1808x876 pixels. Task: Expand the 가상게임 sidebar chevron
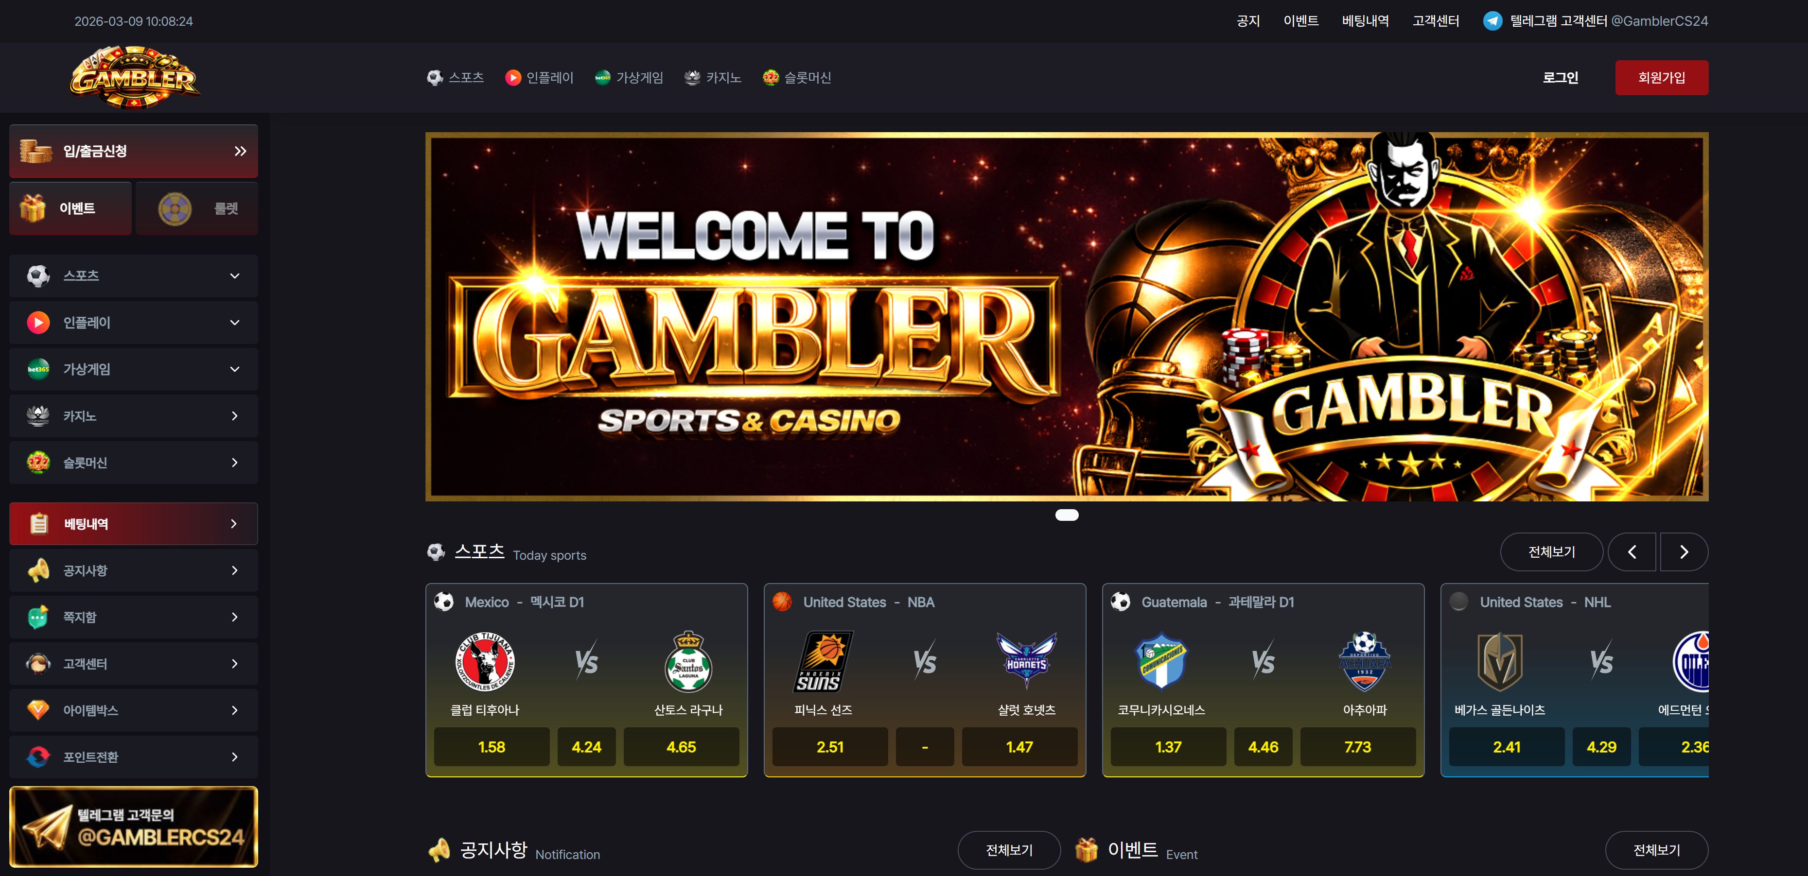pos(234,369)
